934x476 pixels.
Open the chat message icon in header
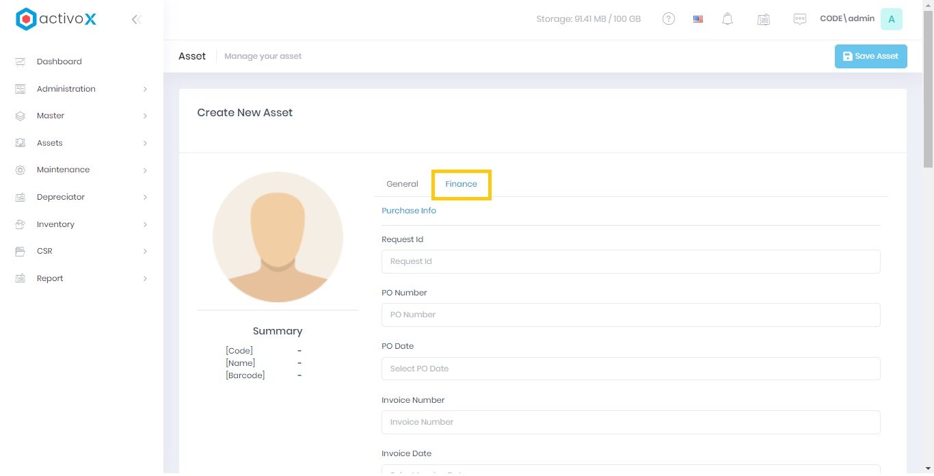click(799, 19)
